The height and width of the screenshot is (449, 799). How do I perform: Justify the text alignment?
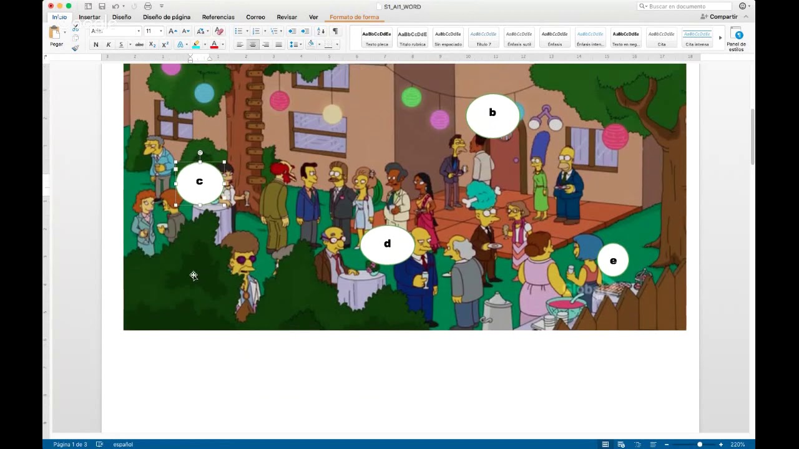click(278, 45)
